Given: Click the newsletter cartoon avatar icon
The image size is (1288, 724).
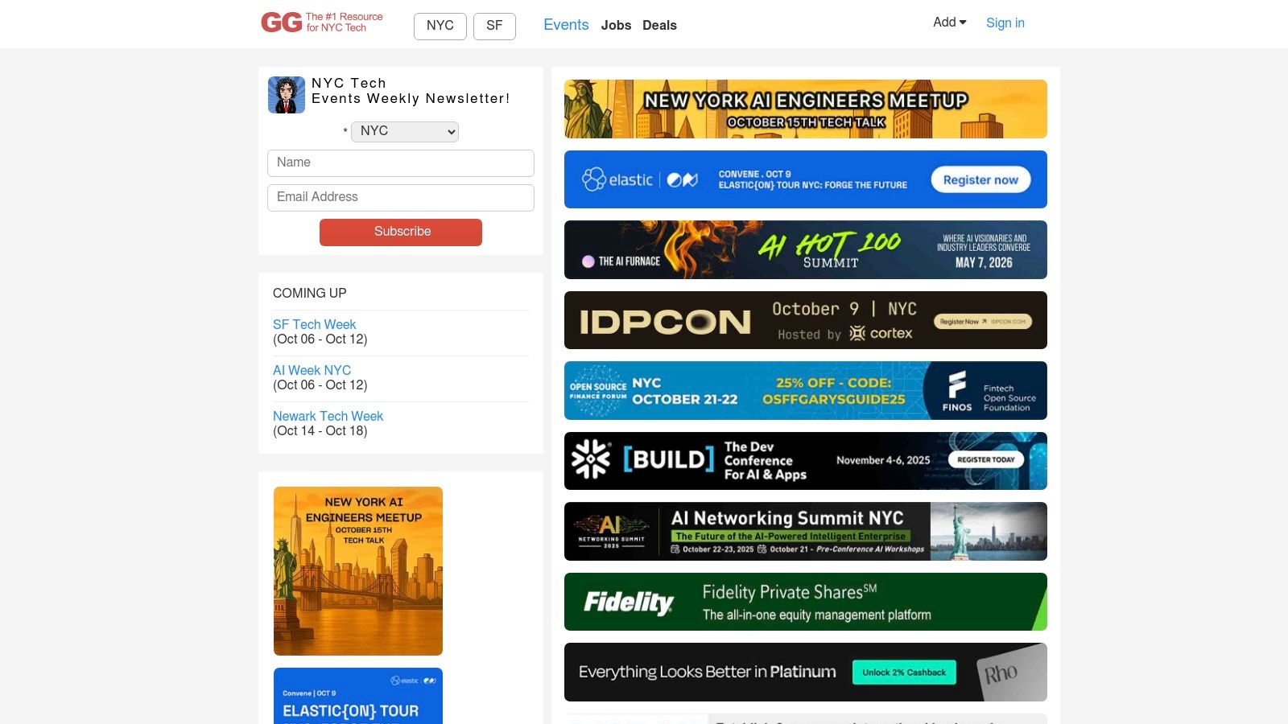Looking at the screenshot, I should click(x=287, y=95).
